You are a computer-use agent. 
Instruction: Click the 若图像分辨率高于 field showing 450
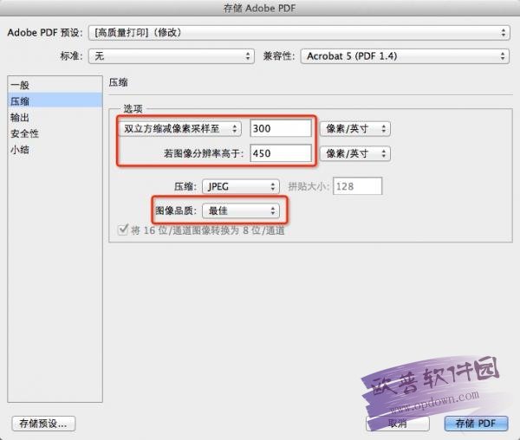(281, 153)
